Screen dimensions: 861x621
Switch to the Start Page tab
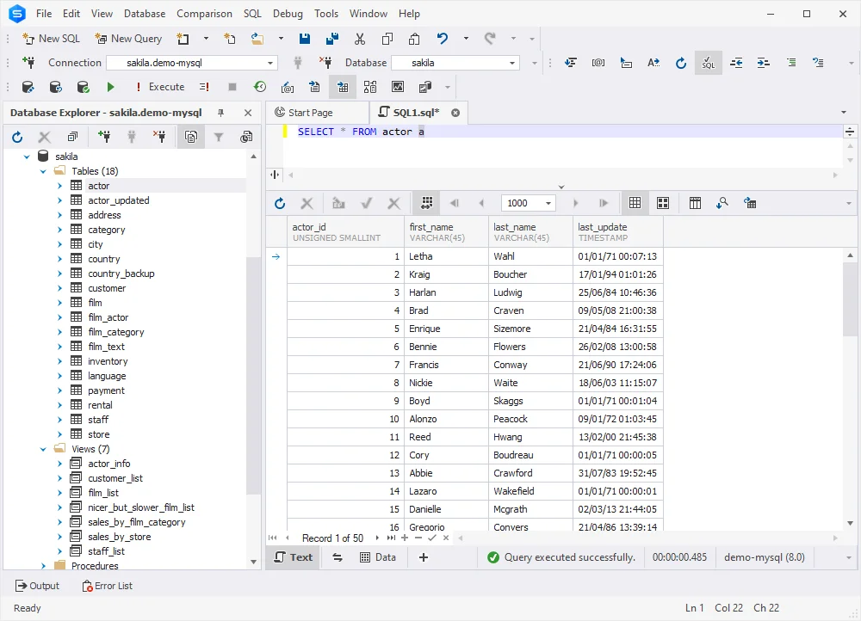click(x=310, y=113)
